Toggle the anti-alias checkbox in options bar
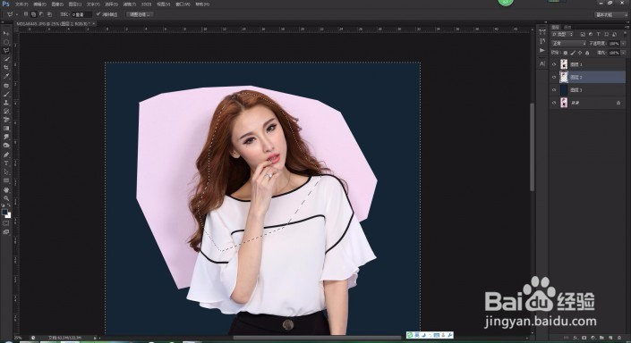 98,14
